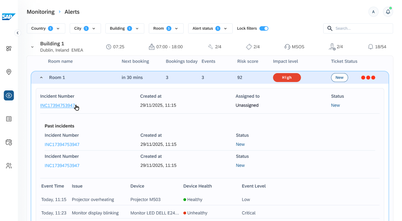
Task: Click the Critical event level cell
Action: click(x=249, y=213)
